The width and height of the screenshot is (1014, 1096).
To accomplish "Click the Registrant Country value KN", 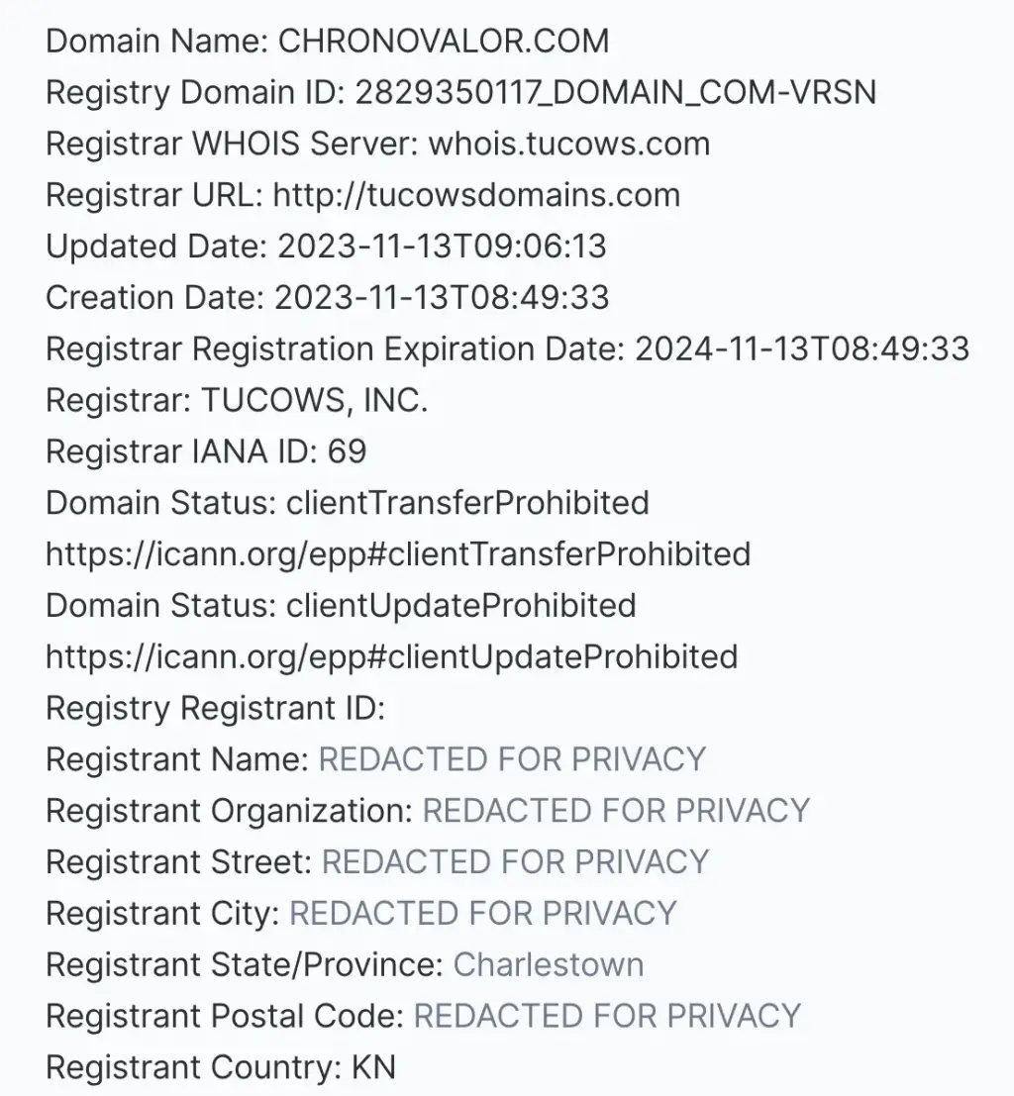I will click(x=373, y=1068).
